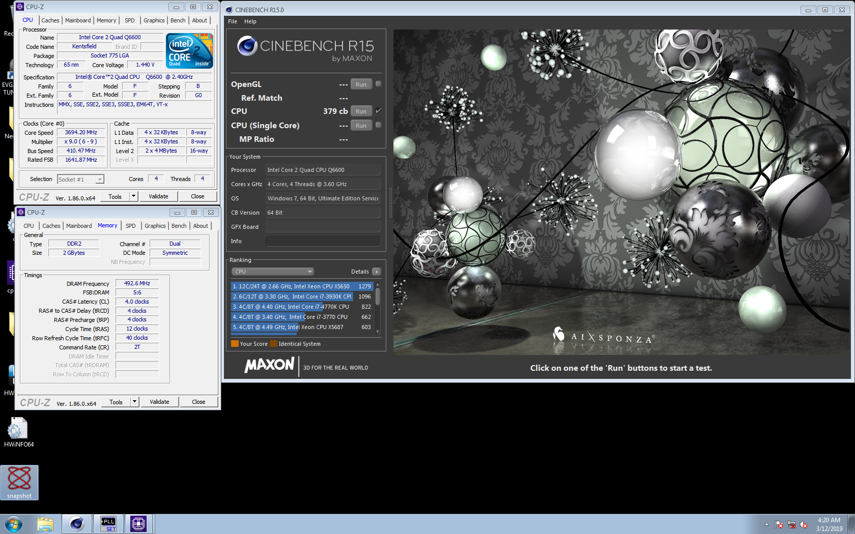The height and width of the screenshot is (534, 855).
Task: Click the Your Score orange swatch
Action: [235, 344]
